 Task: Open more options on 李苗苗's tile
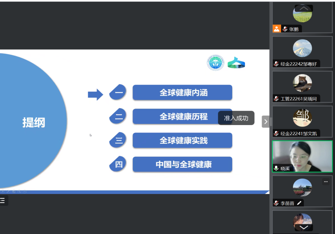(x=326, y=182)
